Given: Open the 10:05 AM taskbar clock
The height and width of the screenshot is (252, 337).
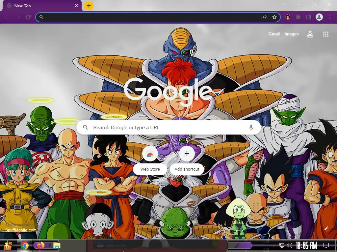Looking at the screenshot, I should [306, 245].
